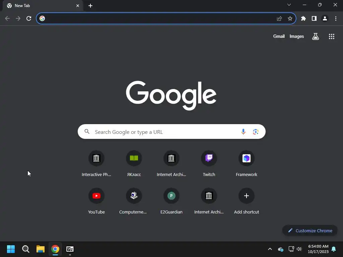The height and width of the screenshot is (257, 343).
Task: Go forward using the forward arrow
Action: [18, 19]
